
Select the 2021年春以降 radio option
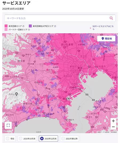tap(70, 139)
